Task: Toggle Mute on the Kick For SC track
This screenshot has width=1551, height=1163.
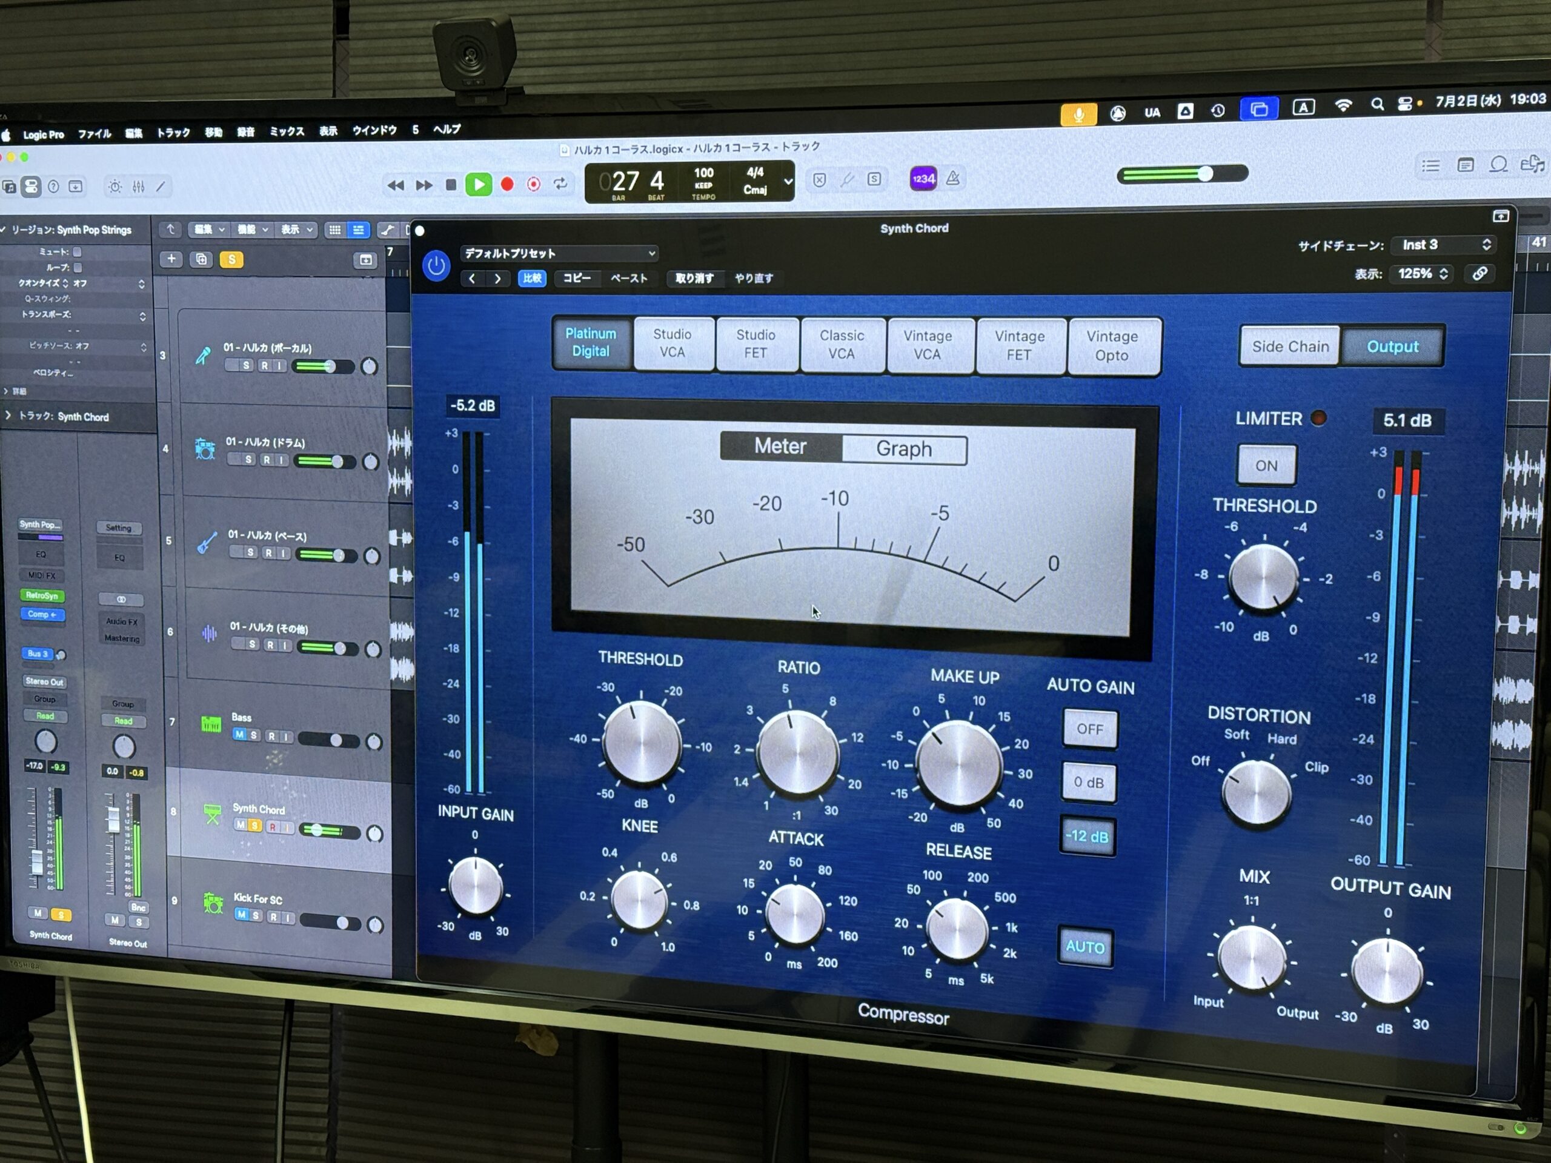Action: (241, 915)
